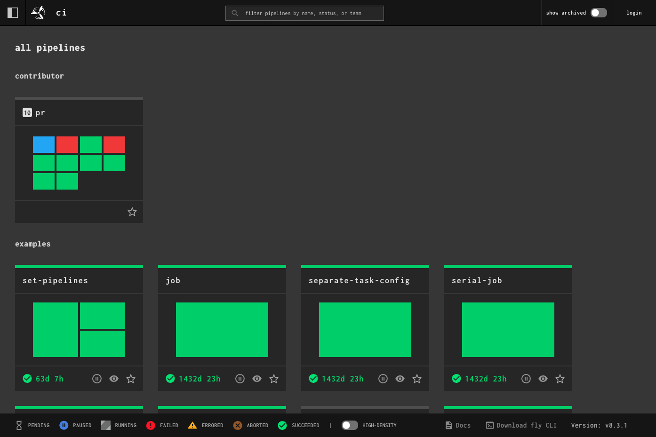Click '63d 7h' duration text
Image resolution: width=656 pixels, height=437 pixels.
point(49,379)
